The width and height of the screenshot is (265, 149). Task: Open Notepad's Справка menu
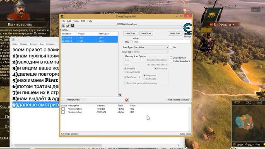tap(50, 44)
